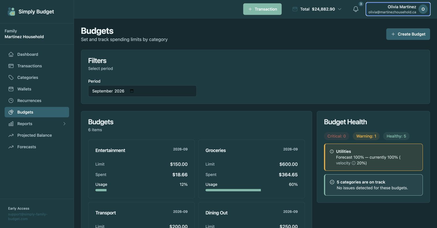437x228 pixels.
Task: Click the Projected Balance trend icon
Action: click(11, 135)
